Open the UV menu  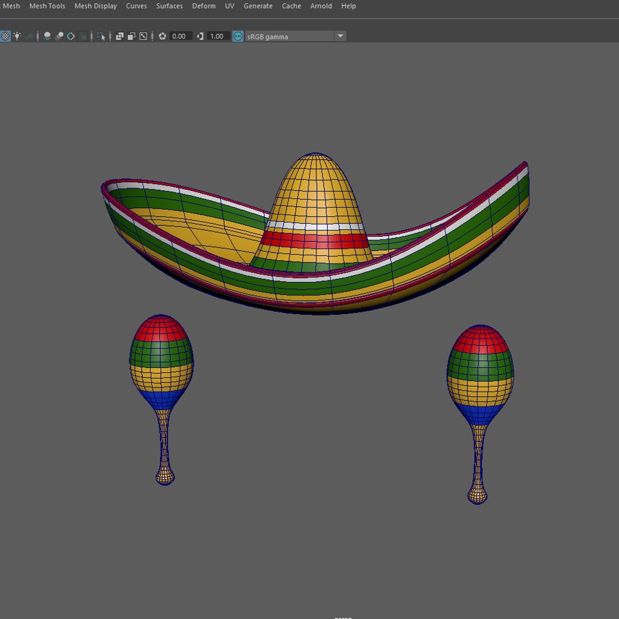(229, 6)
